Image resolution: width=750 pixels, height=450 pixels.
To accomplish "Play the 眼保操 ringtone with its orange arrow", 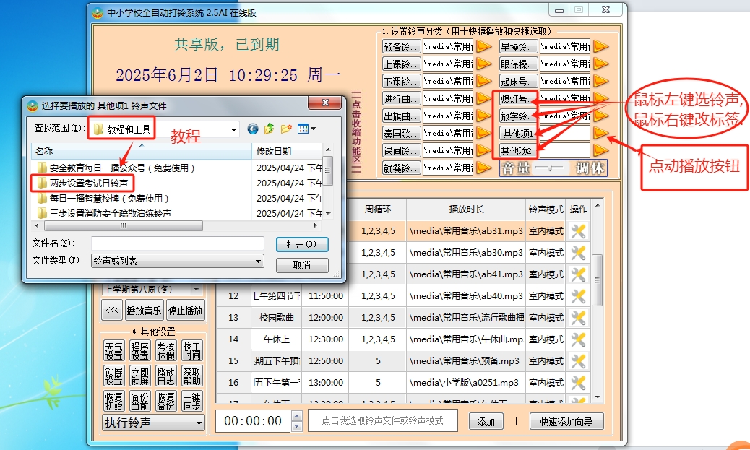I will click(600, 63).
